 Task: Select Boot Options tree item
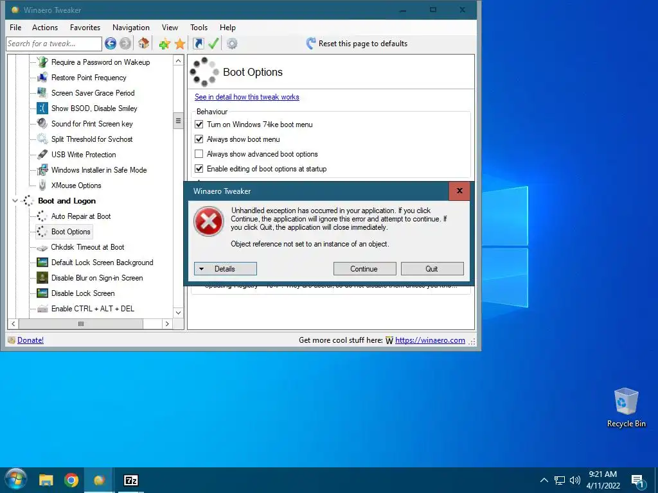click(x=71, y=232)
